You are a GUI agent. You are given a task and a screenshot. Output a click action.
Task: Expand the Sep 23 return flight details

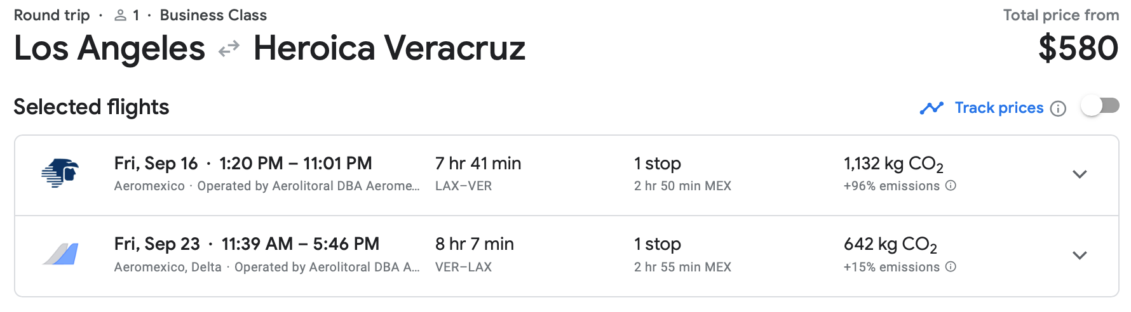1080,256
